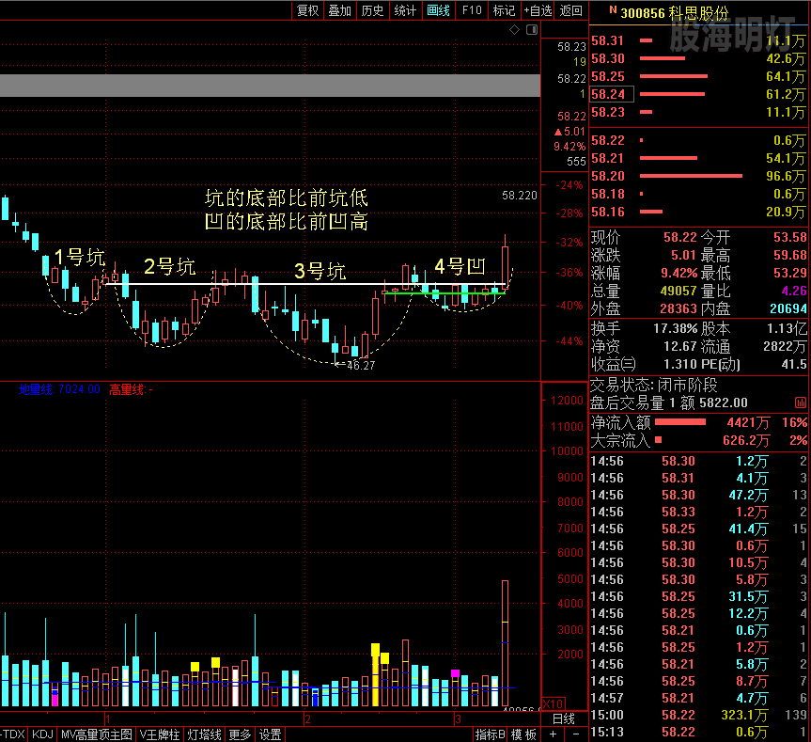Click bid price 58.16 row
Viewport: 811px width, 742px height.
697,213
